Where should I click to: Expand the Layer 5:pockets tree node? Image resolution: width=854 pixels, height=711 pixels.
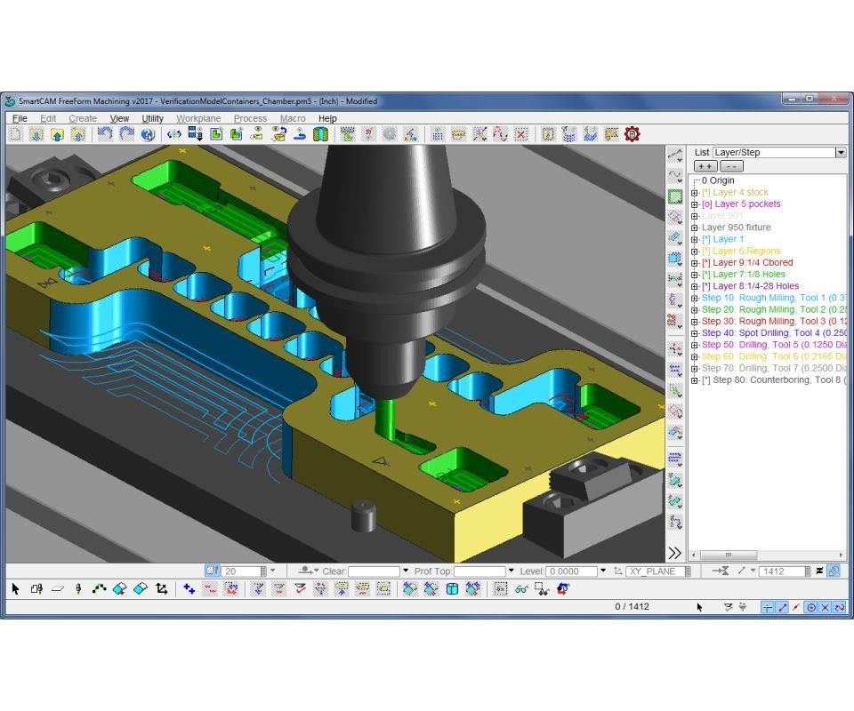pyautogui.click(x=695, y=204)
